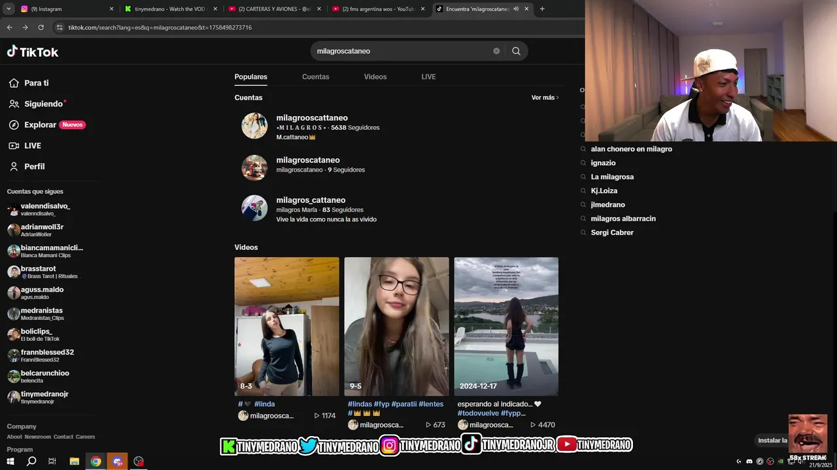Open the Perfil page
Viewport: 837px width, 470px height.
click(27, 166)
